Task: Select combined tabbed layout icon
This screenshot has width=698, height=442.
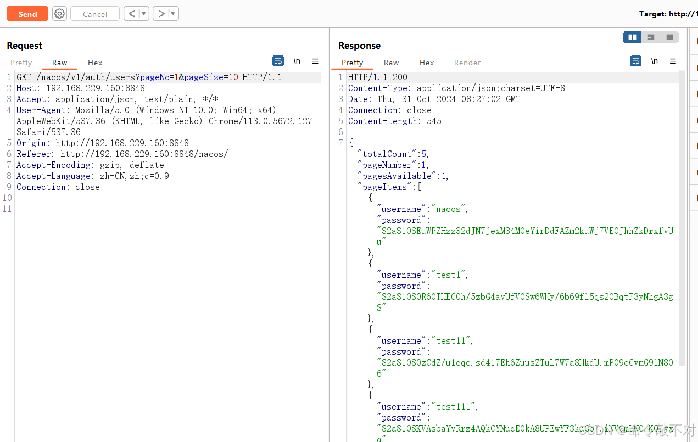Action: coord(669,37)
